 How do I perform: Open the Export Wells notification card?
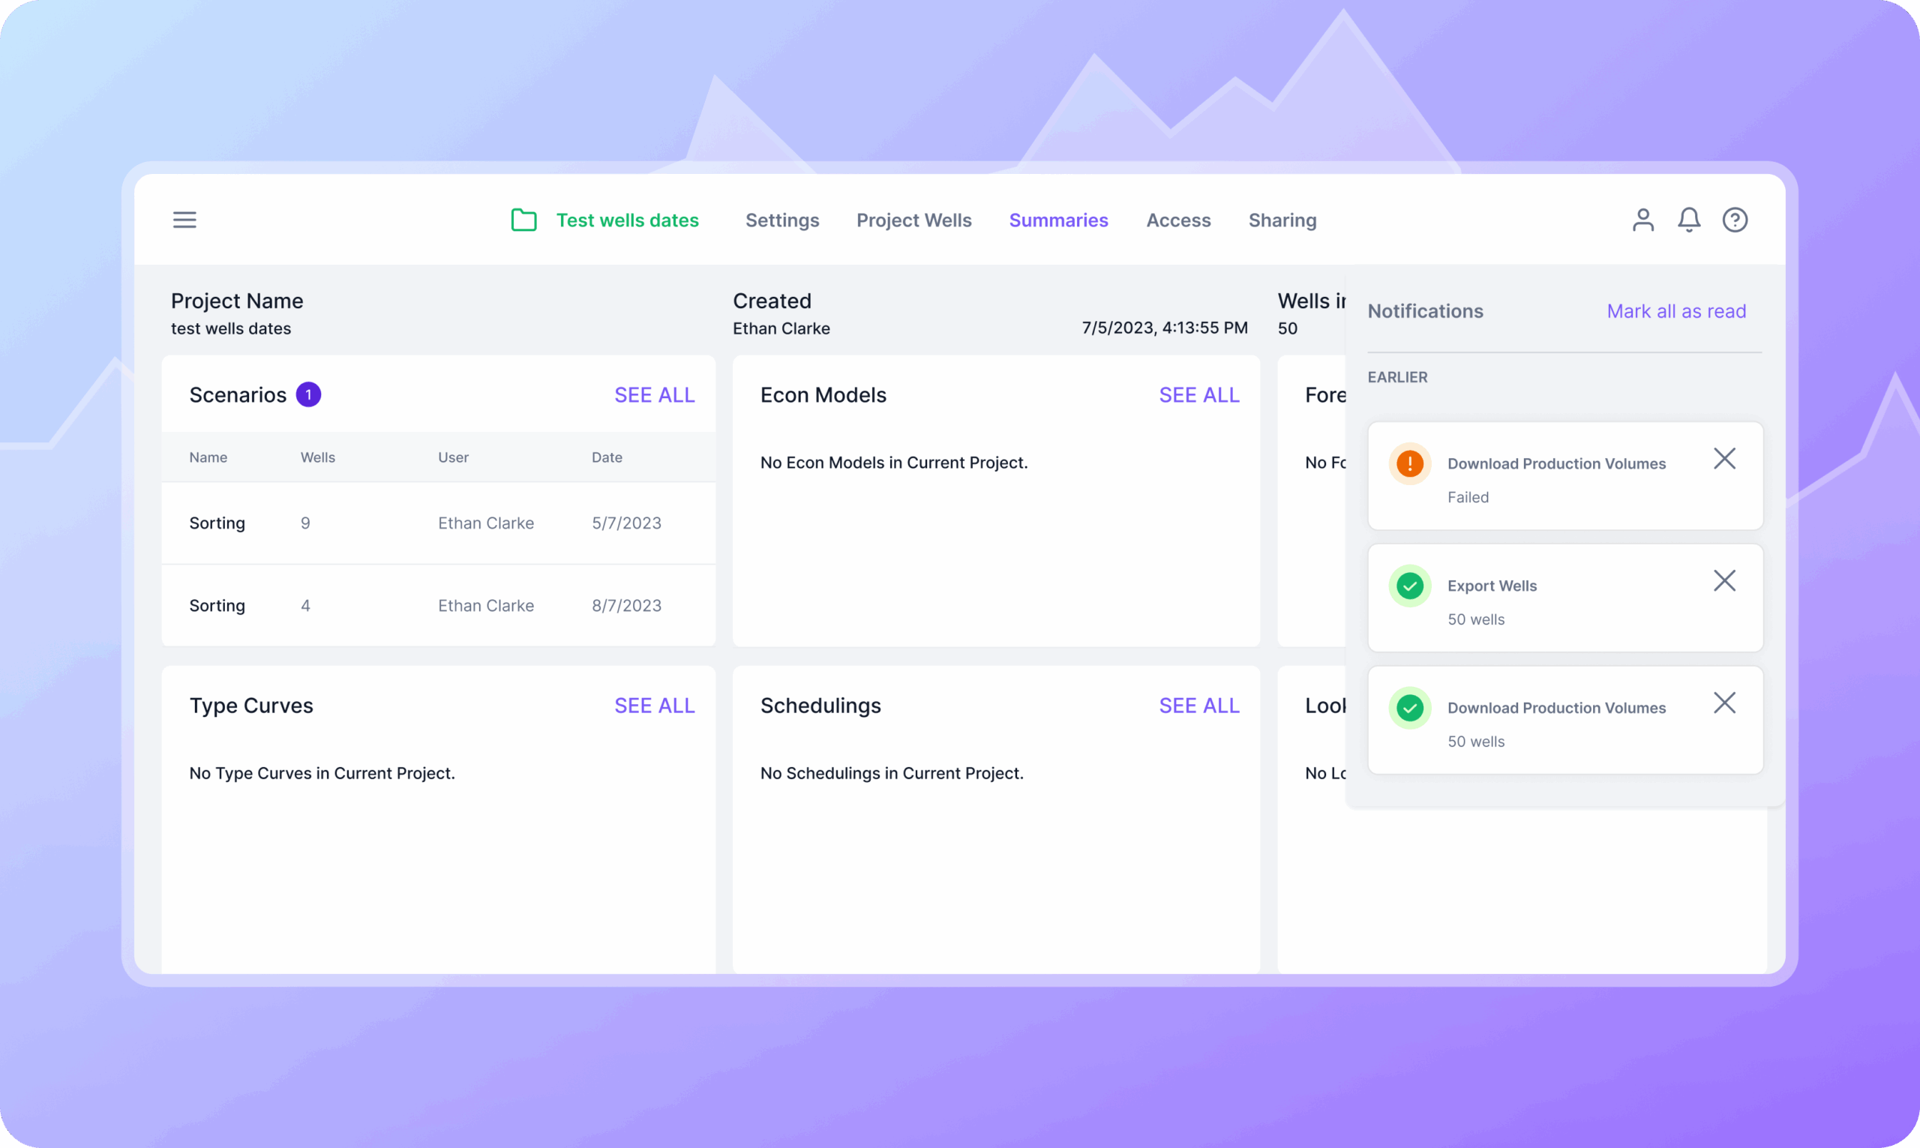(1565, 598)
